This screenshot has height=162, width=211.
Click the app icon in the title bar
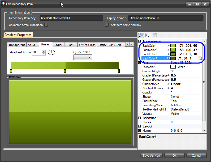tap(3, 4)
